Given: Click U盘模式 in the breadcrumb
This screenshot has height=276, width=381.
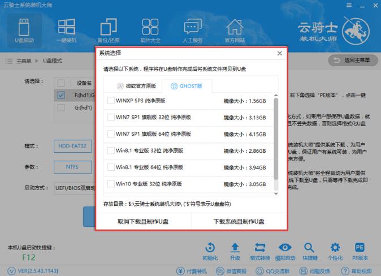Looking at the screenshot, I should click(52, 61).
